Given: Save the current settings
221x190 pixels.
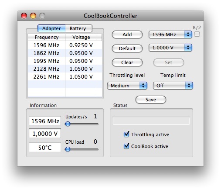Looking at the screenshot, I should coord(151,100).
